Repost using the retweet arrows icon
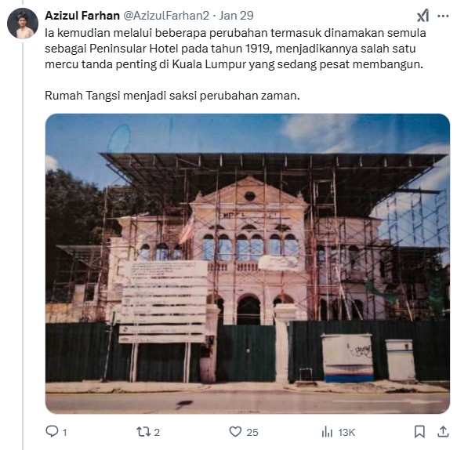457x450 pixels. (x=143, y=432)
